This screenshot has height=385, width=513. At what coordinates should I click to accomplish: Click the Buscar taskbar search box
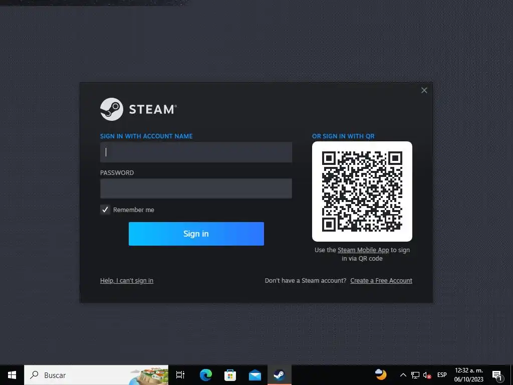96,375
